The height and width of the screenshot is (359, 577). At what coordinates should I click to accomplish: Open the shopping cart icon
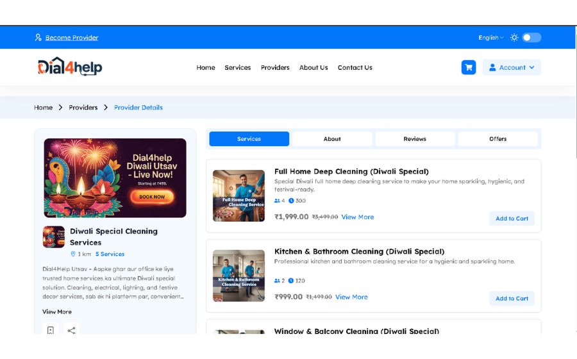click(x=469, y=67)
